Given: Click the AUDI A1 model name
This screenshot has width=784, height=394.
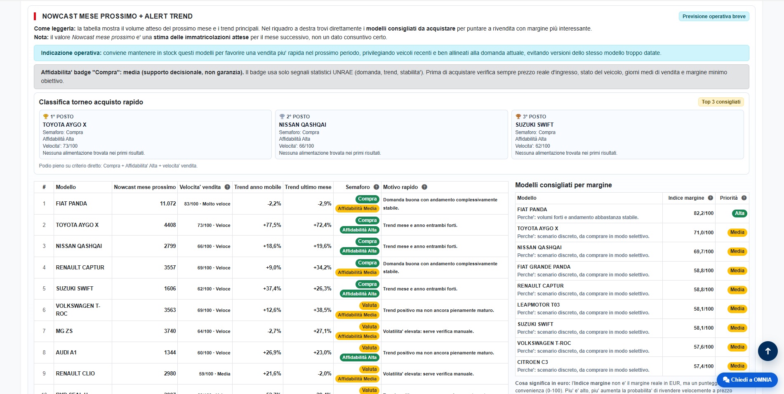Looking at the screenshot, I should click(66, 352).
